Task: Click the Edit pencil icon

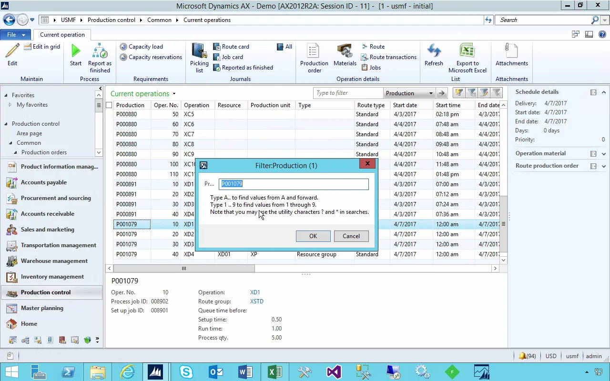Action: (12, 55)
